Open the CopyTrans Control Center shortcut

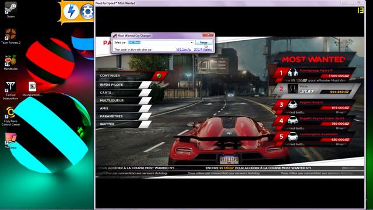click(10, 117)
